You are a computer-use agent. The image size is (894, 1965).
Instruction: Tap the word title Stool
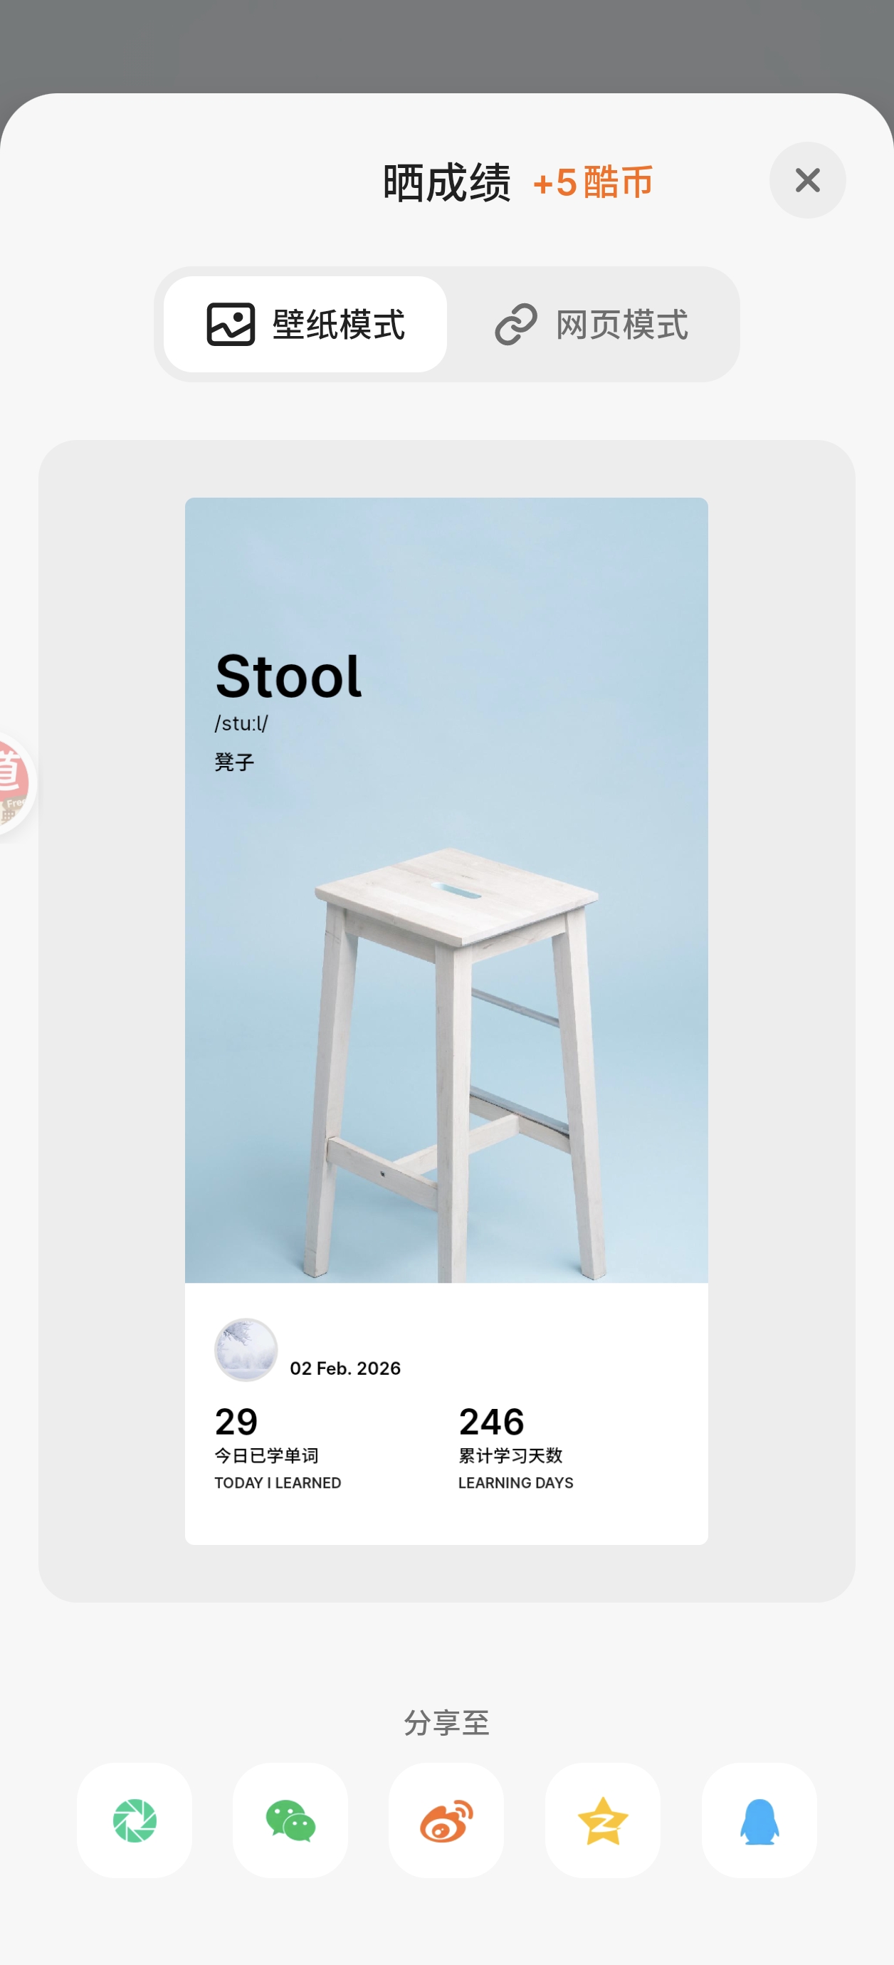click(x=288, y=676)
